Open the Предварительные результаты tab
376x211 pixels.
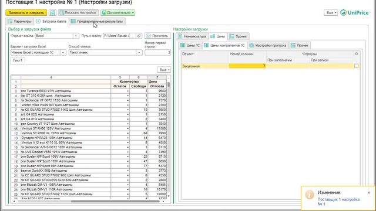tap(97, 21)
